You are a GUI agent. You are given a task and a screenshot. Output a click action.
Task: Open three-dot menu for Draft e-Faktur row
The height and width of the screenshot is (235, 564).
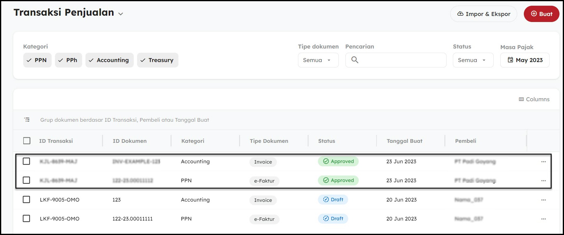click(x=543, y=219)
